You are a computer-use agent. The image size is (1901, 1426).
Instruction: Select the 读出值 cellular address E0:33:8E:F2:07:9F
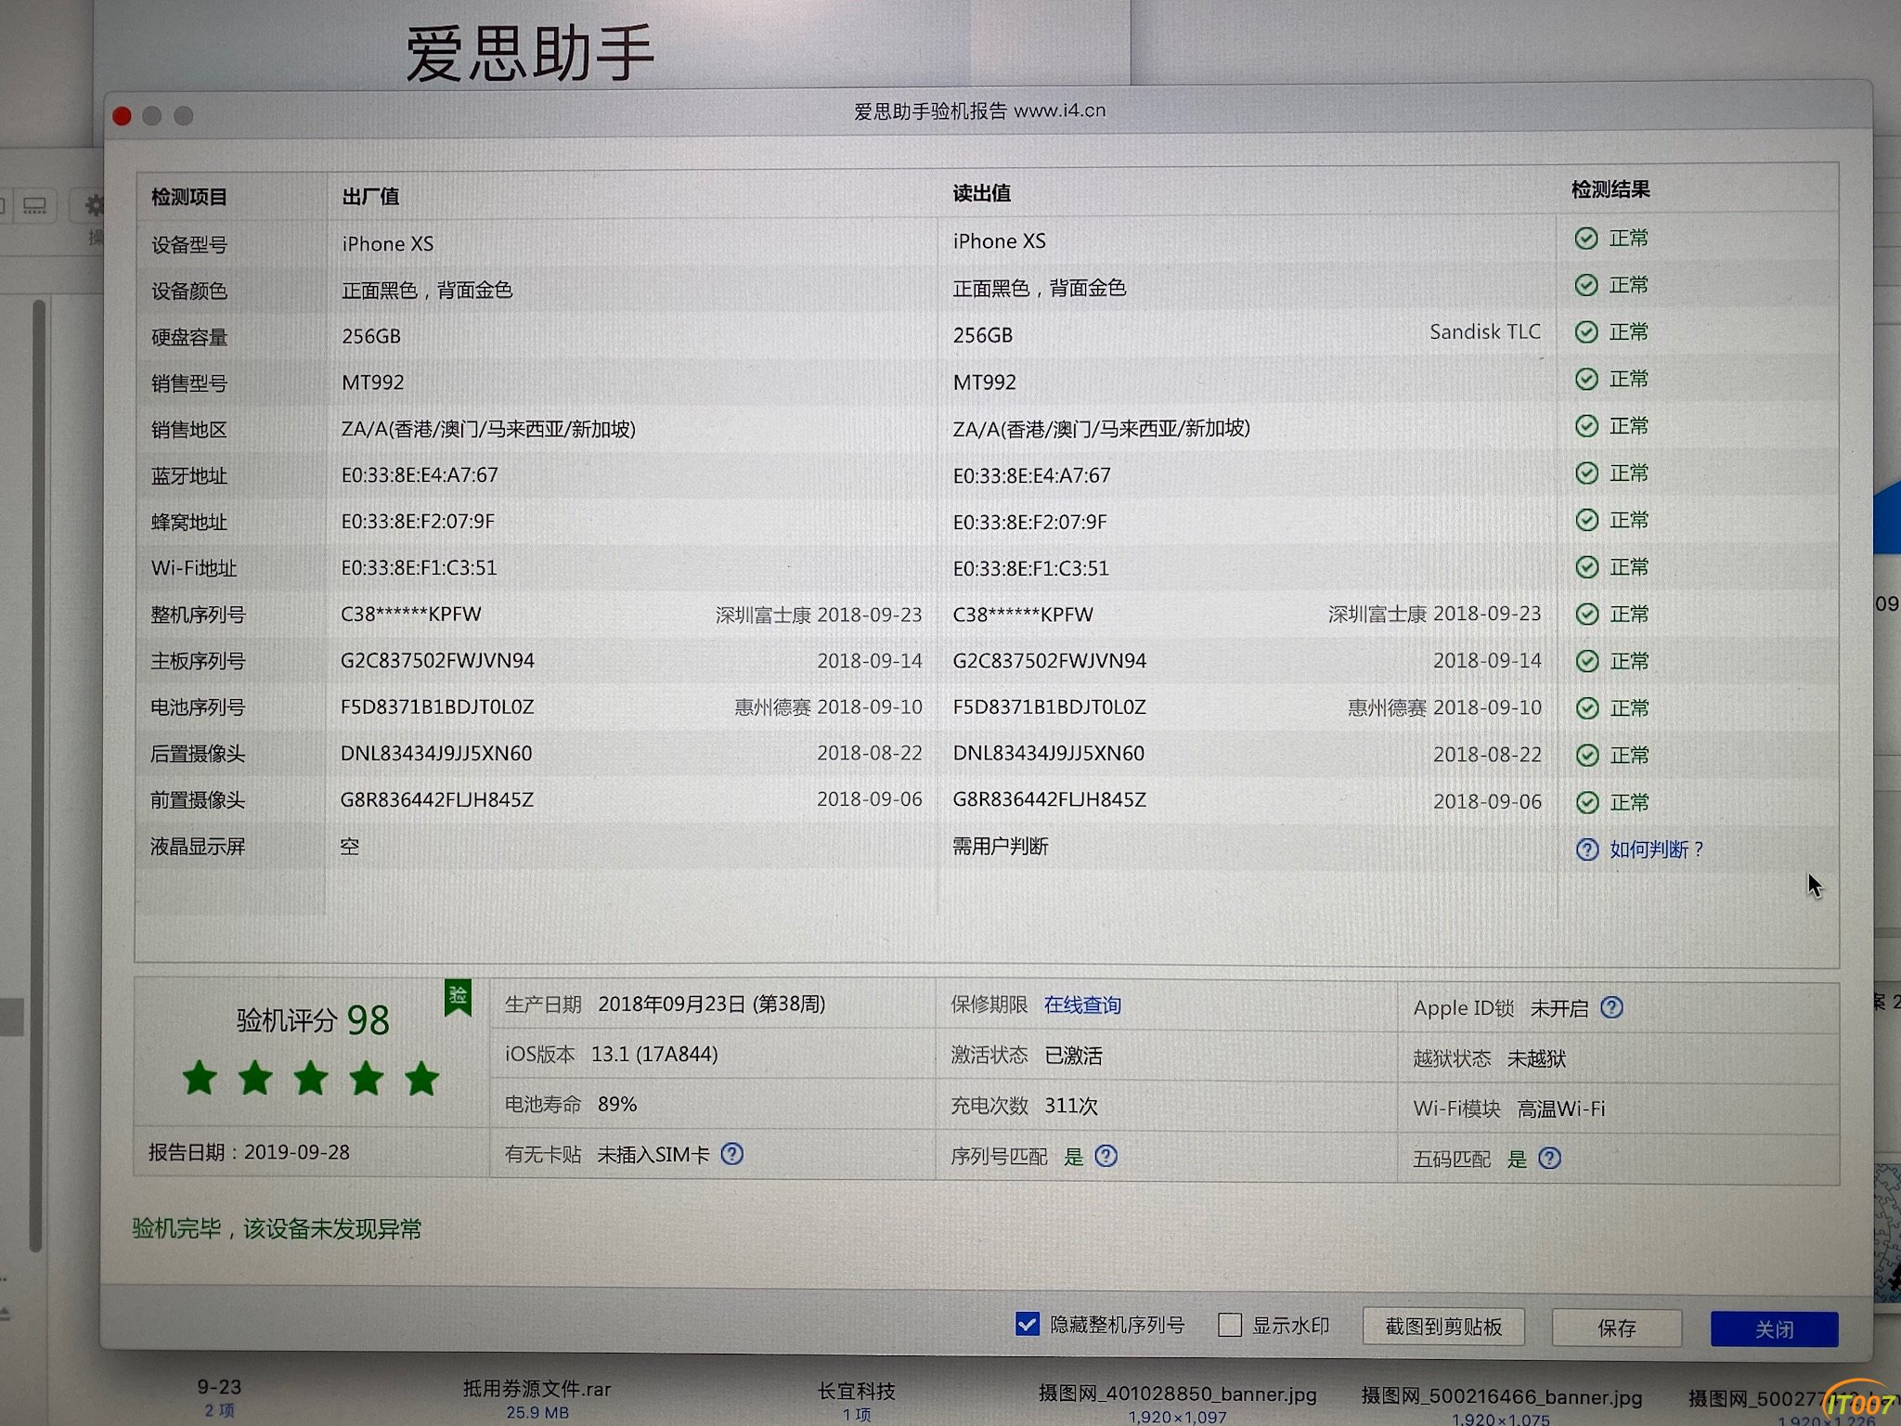1030,522
